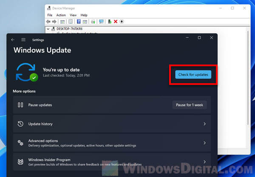255x177 pixels.
Task: Click the Check for updates button
Action: [x=193, y=75]
